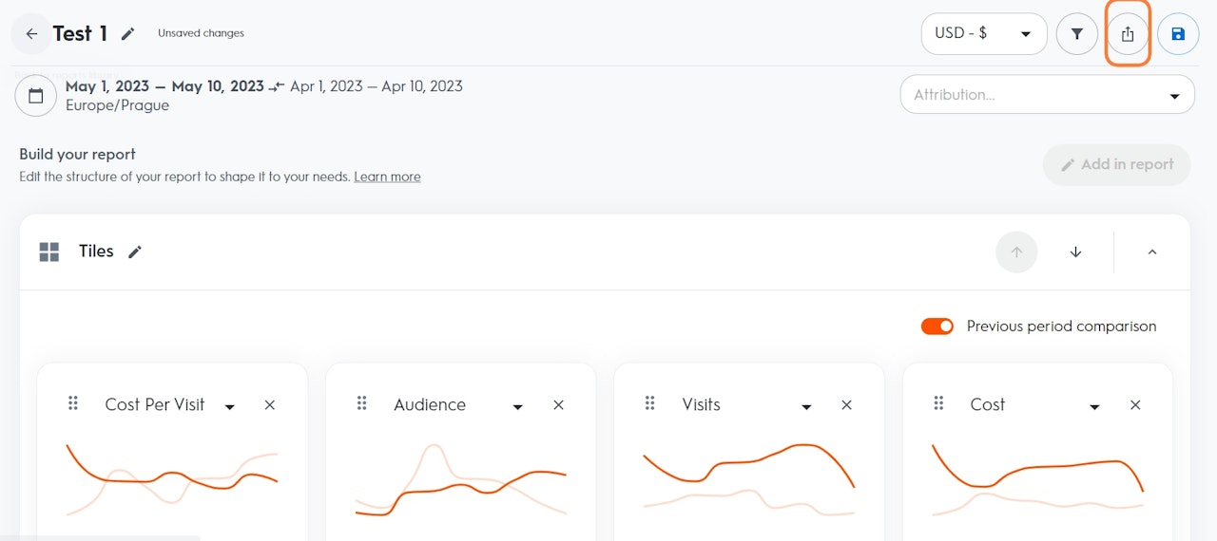Click the back arrow button
The height and width of the screenshot is (541, 1217).
31,34
